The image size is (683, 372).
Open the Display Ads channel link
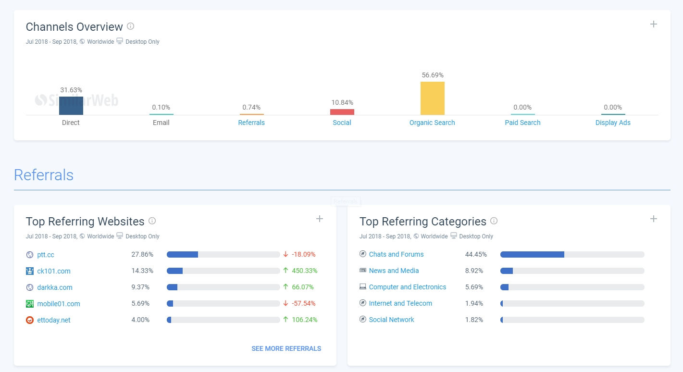click(612, 123)
